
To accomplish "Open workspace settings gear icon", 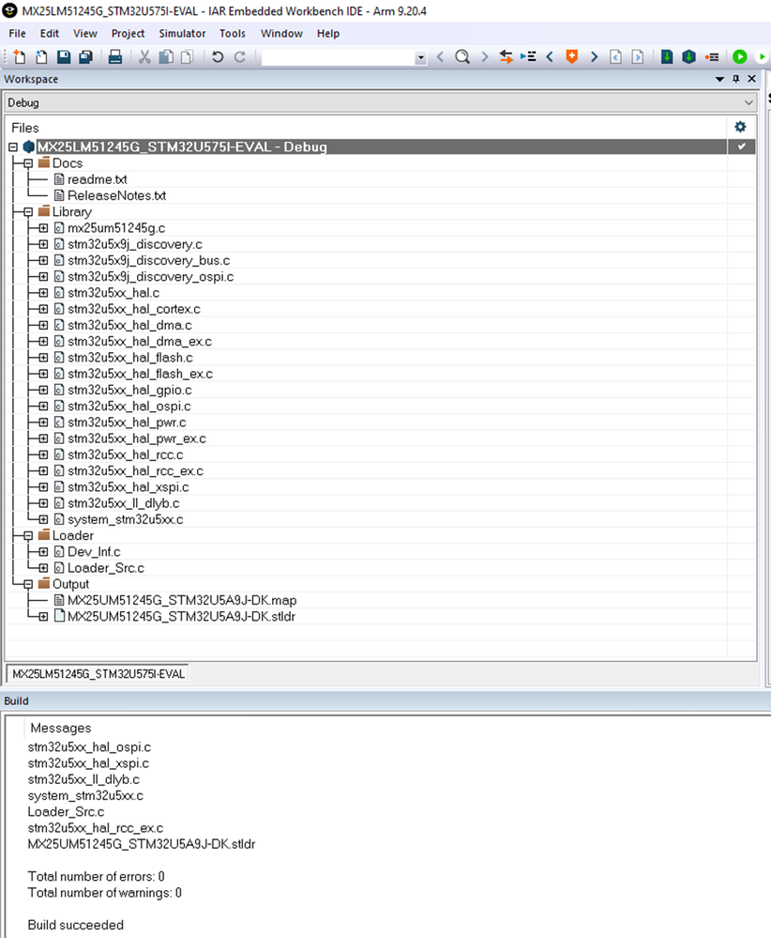I will pyautogui.click(x=741, y=127).
